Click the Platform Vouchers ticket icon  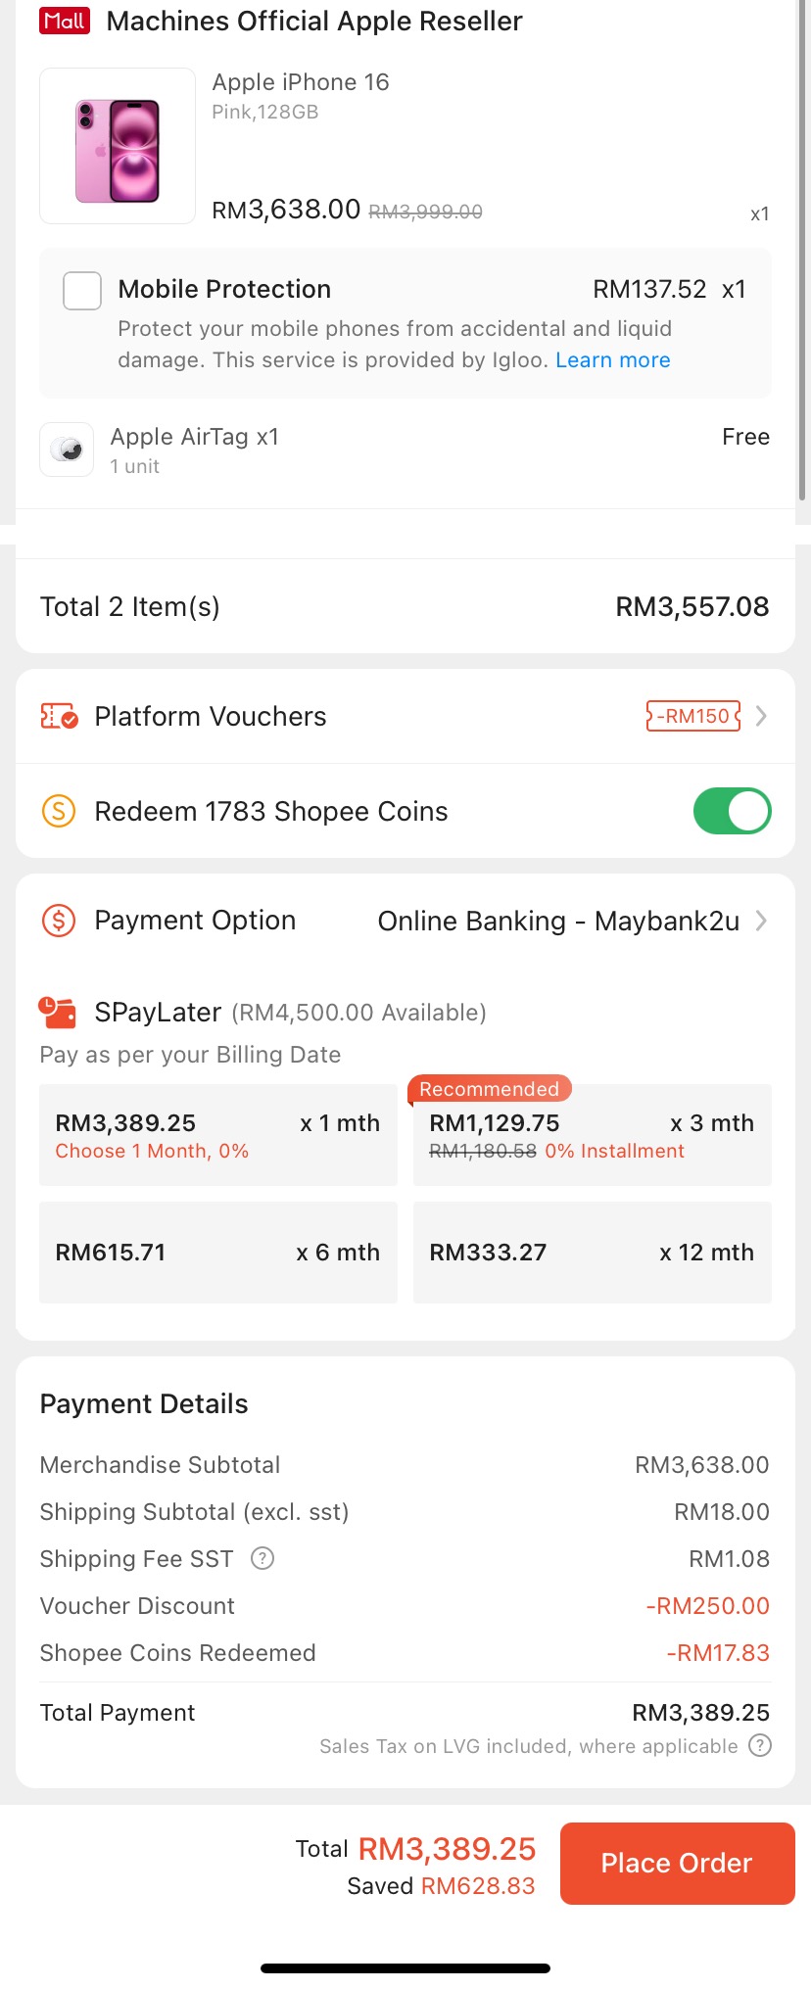pyautogui.click(x=59, y=716)
